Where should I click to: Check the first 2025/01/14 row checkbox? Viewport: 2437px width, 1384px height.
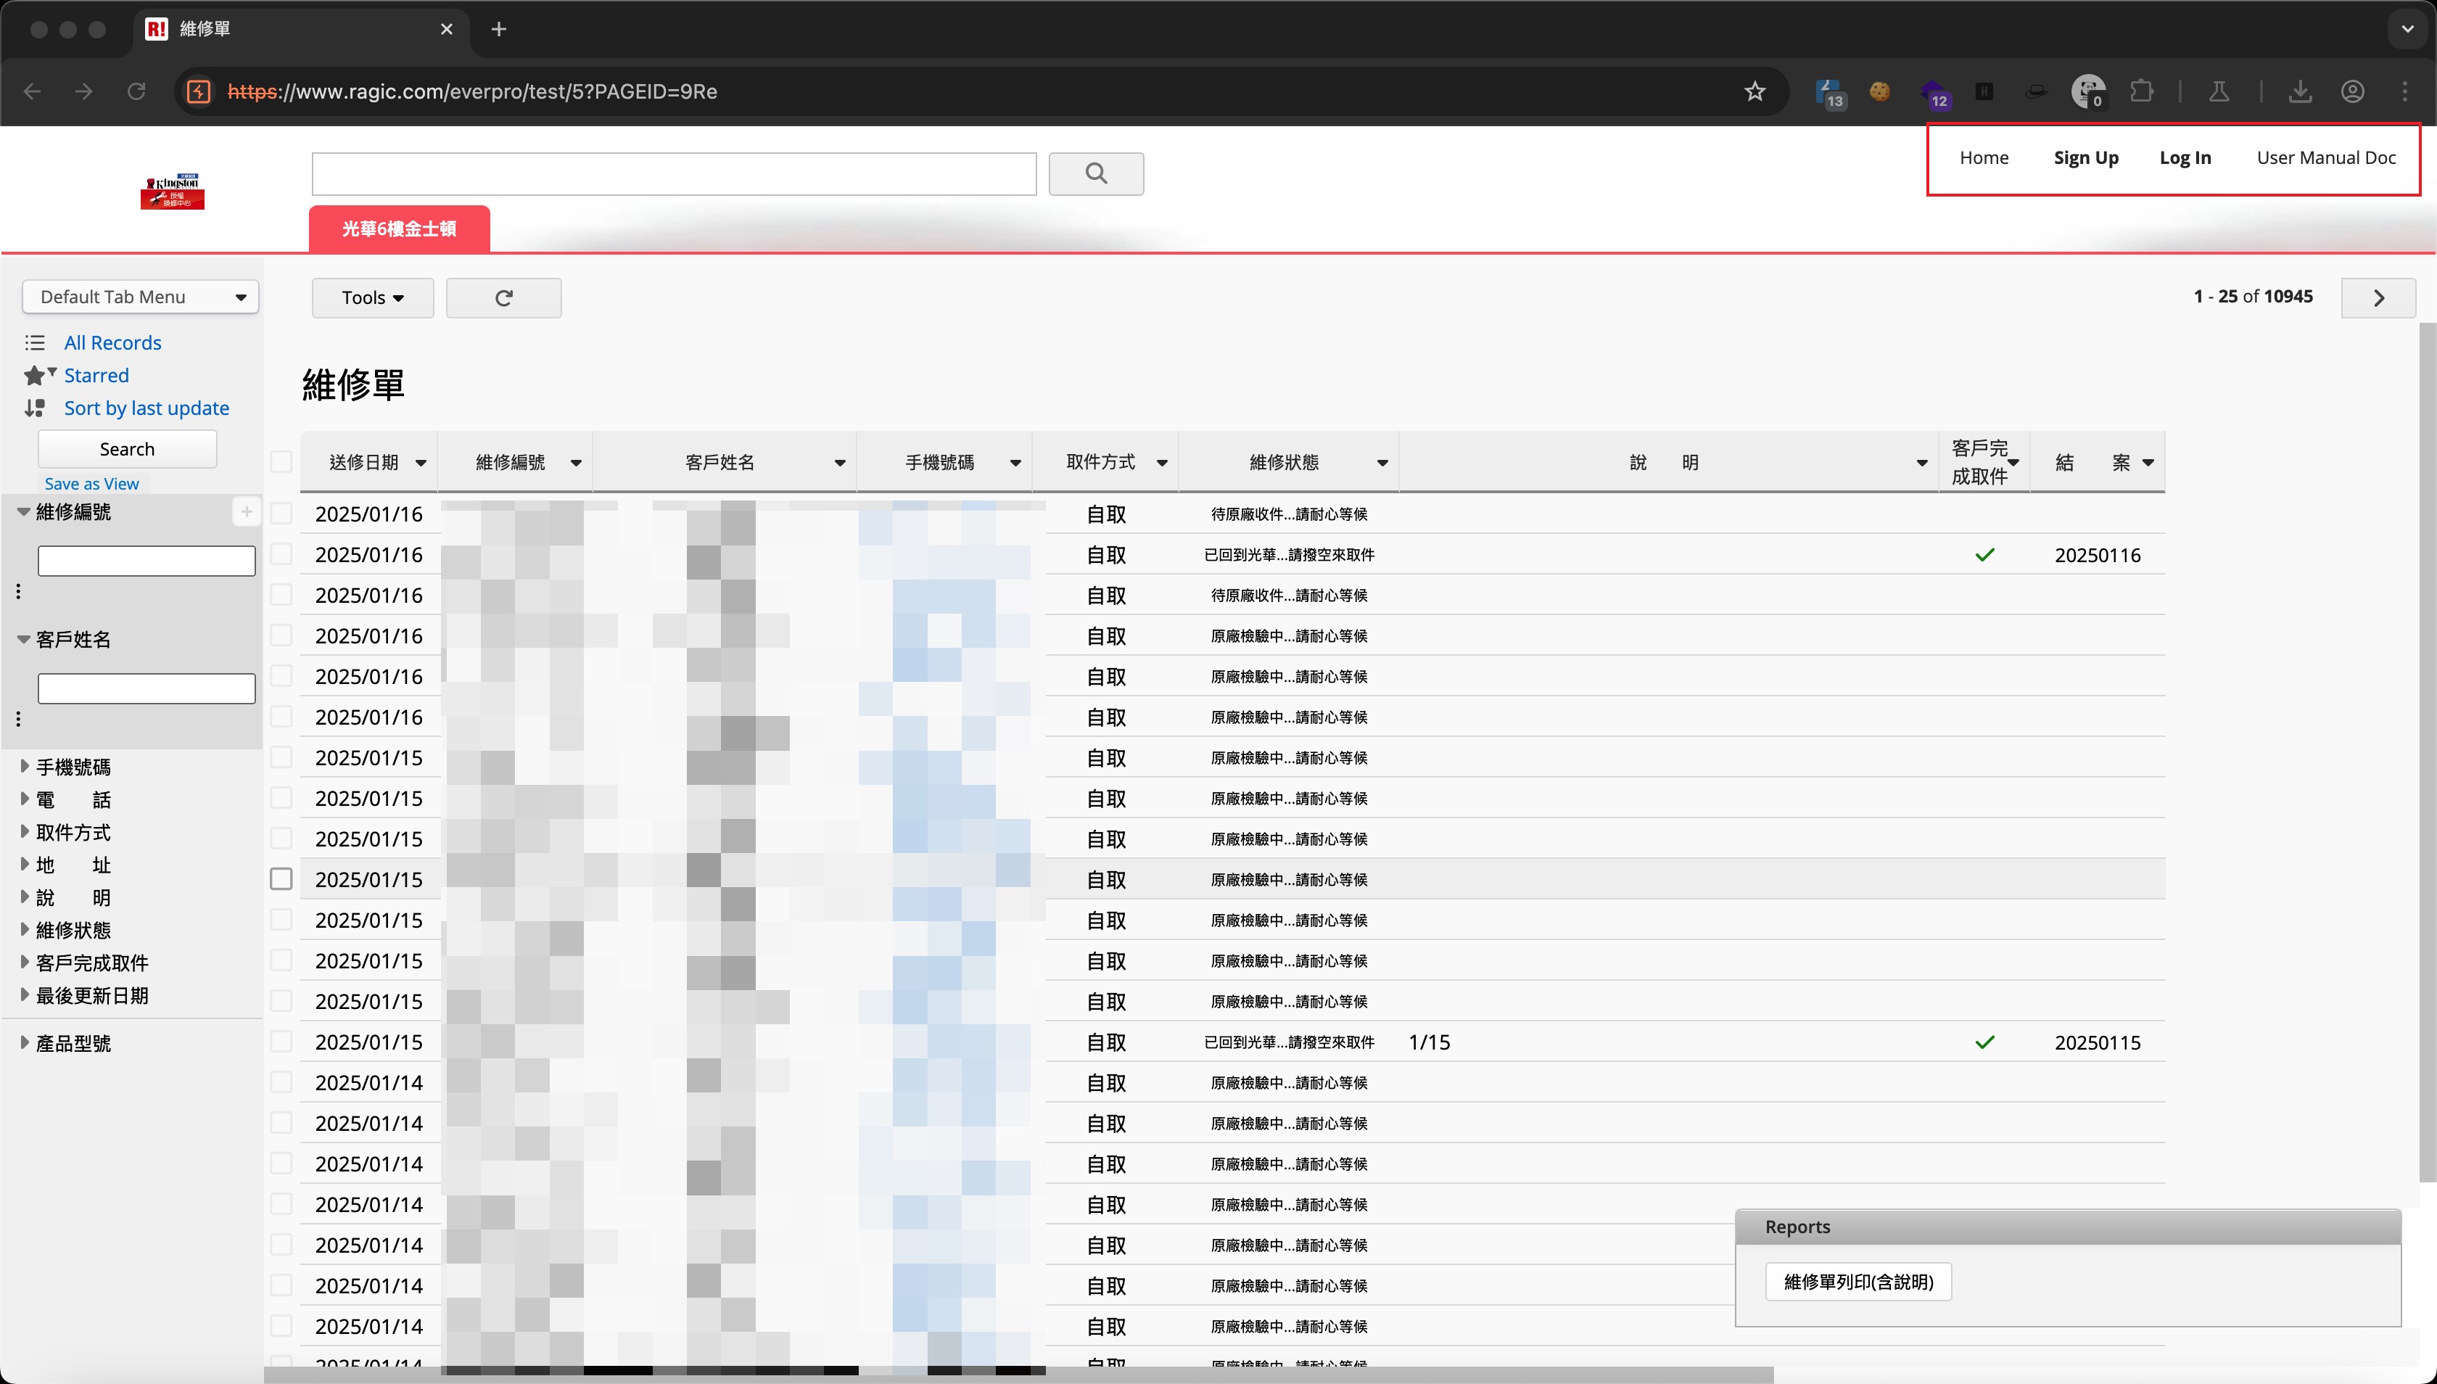(281, 1083)
